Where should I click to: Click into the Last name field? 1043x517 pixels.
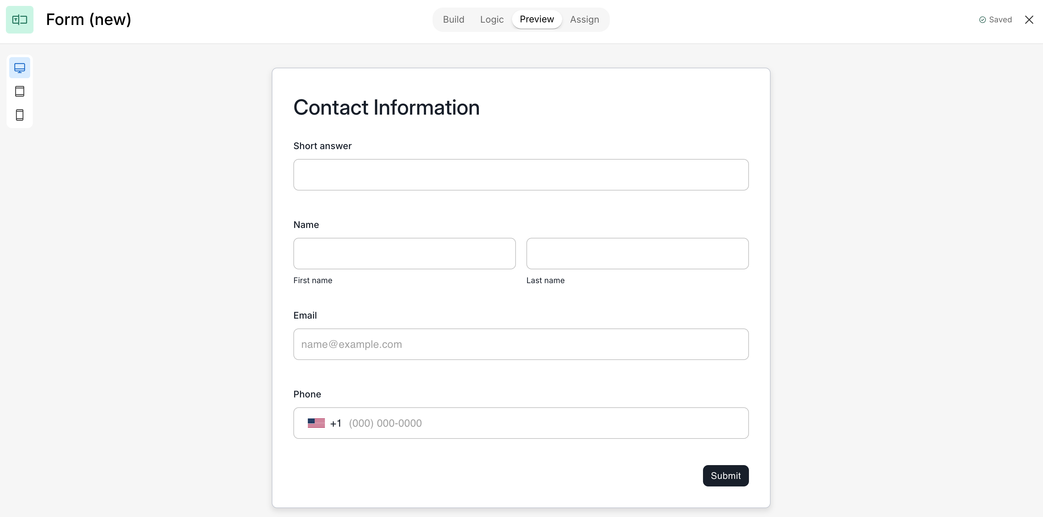pos(637,254)
